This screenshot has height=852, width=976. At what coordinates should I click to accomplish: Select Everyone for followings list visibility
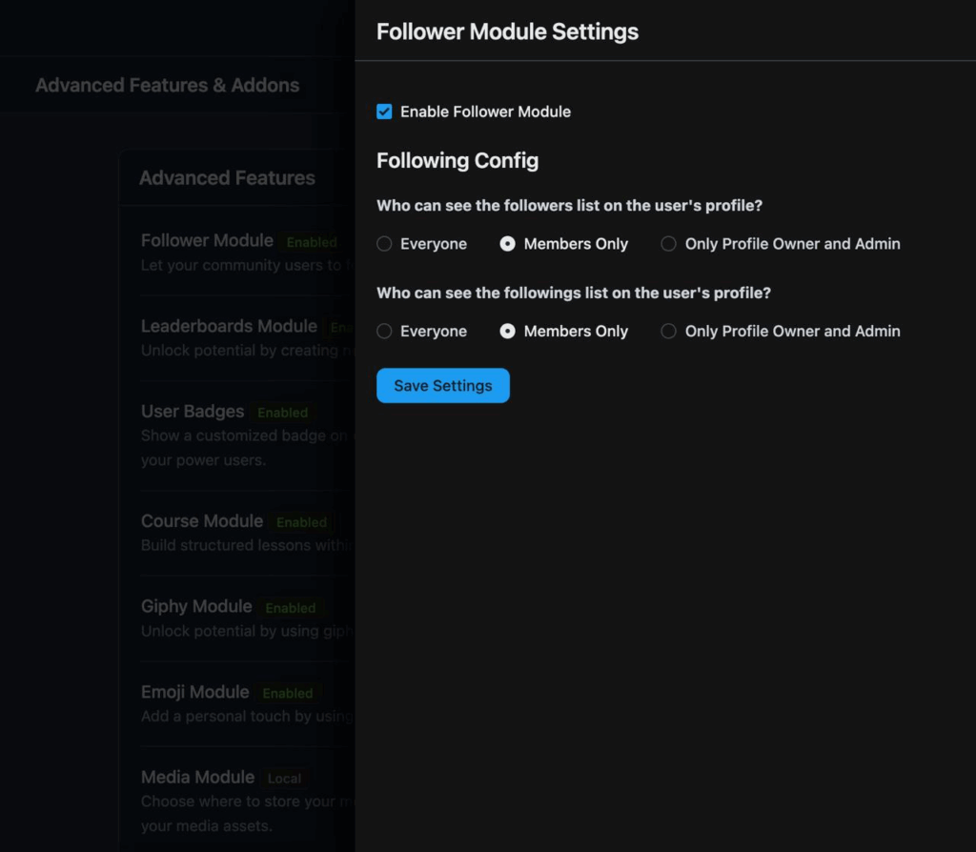click(384, 332)
